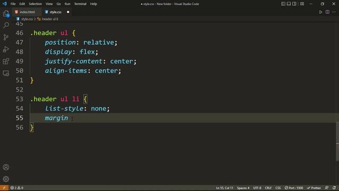Open the Source Control view
The width and height of the screenshot is (339, 191).
pyautogui.click(x=6, y=37)
